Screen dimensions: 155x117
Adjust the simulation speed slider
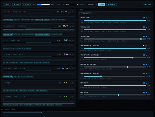coord(44,4)
